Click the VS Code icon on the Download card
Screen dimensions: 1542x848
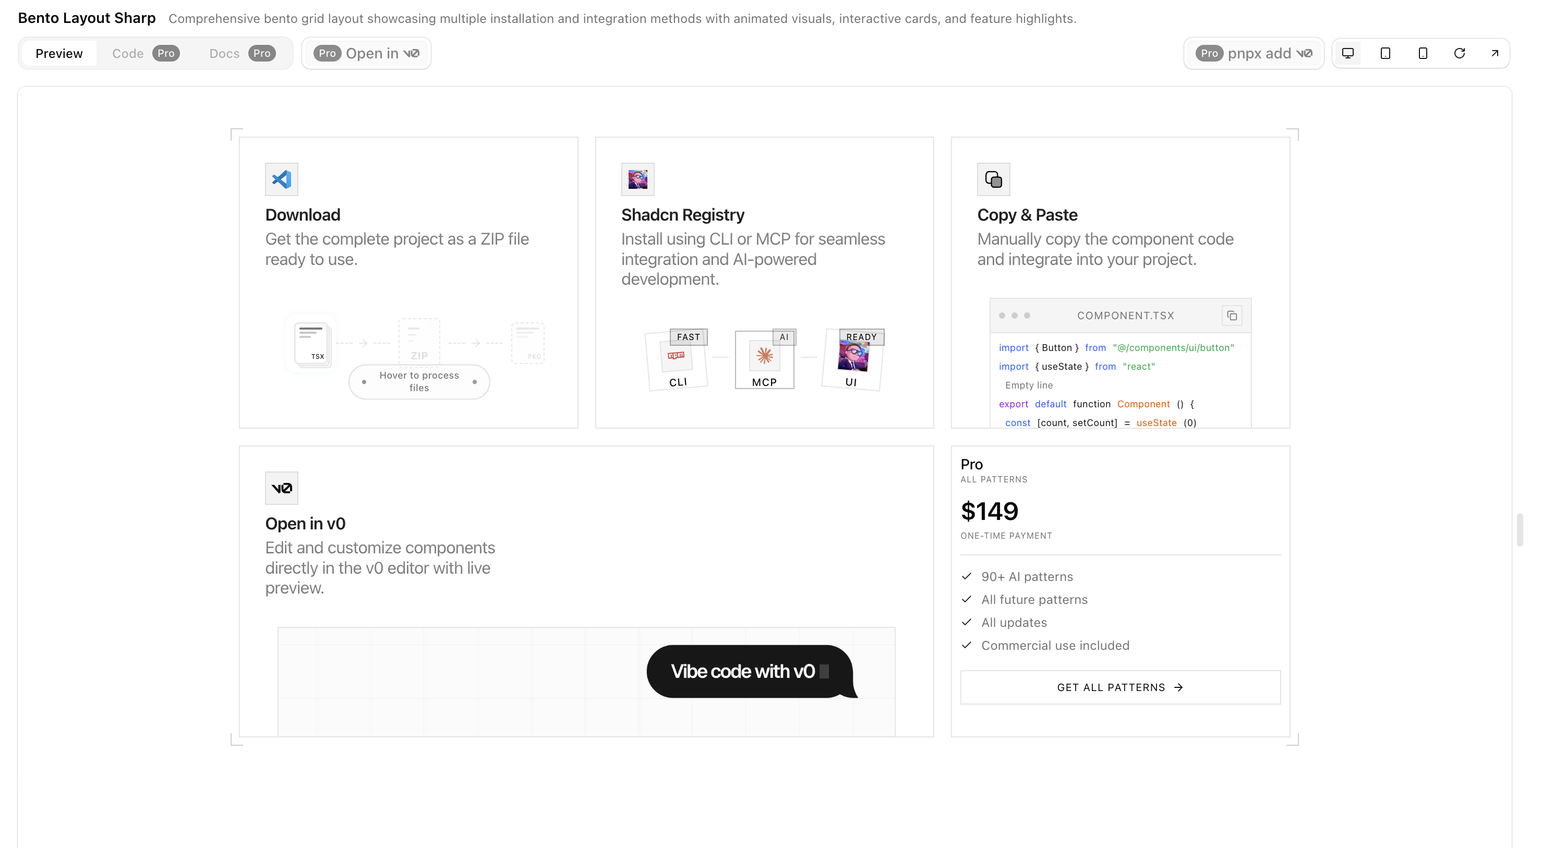(x=280, y=178)
